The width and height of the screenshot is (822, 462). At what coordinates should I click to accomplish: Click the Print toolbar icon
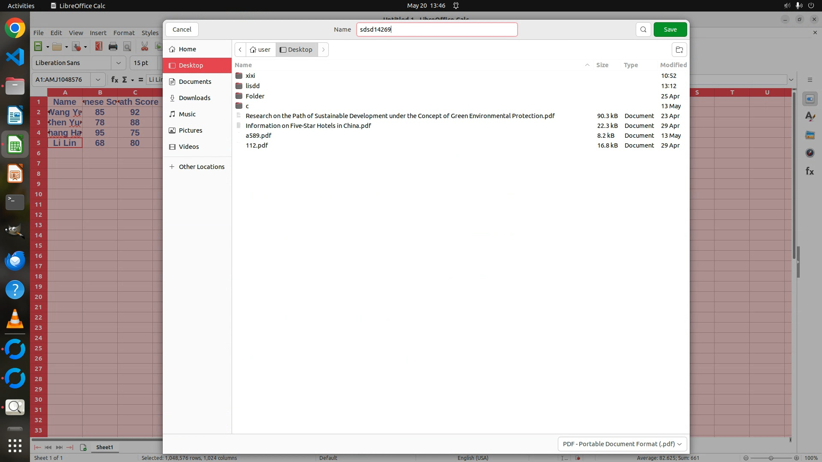[113, 47]
